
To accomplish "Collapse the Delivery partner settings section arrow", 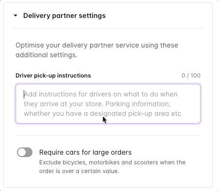I will click(16, 16).
